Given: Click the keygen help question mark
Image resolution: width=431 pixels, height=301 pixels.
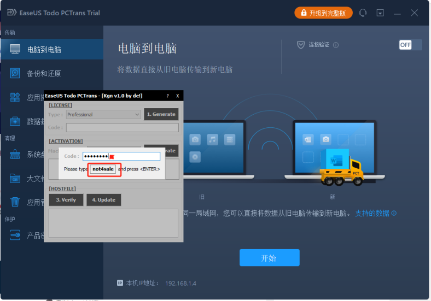Looking at the screenshot, I should click(x=168, y=96).
